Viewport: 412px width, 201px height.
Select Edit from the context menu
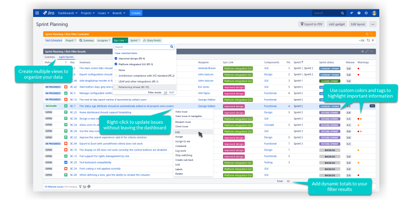pyautogui.click(x=178, y=132)
